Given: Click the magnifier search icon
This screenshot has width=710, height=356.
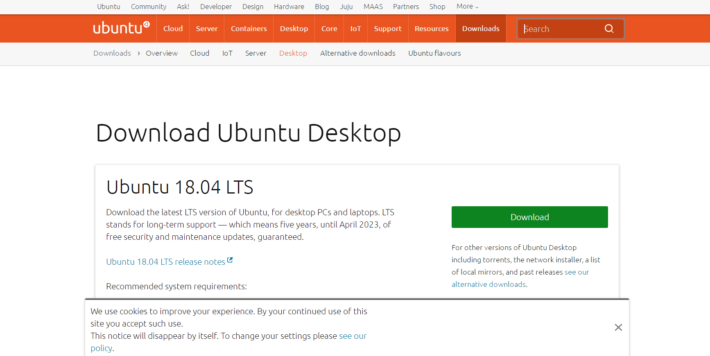Looking at the screenshot, I should point(609,29).
